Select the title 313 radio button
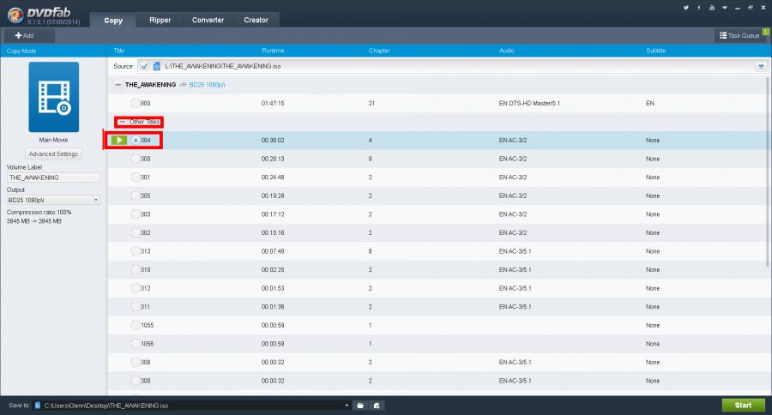772x415 pixels. click(x=136, y=251)
